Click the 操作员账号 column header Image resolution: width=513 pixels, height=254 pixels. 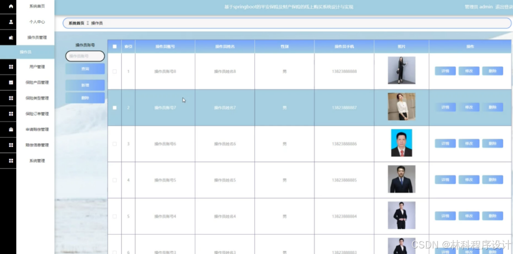click(x=165, y=46)
